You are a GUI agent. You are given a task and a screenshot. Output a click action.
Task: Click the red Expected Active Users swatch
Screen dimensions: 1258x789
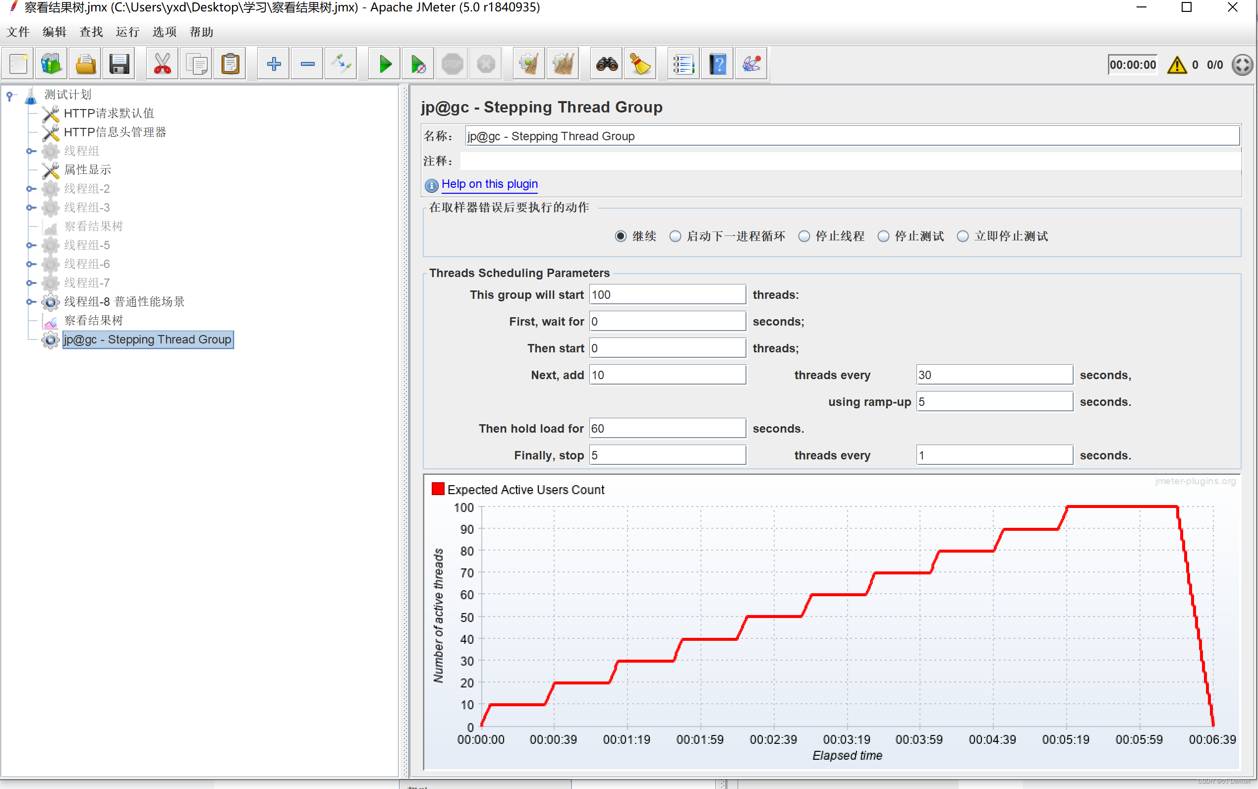438,489
